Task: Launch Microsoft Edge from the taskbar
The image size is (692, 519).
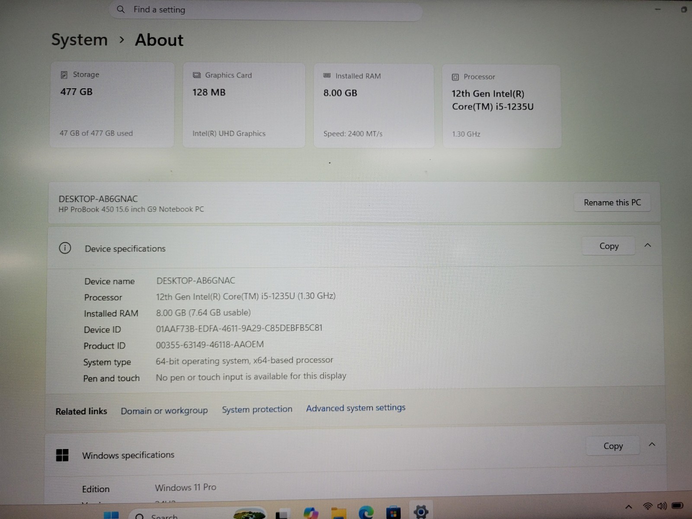Action: (366, 513)
